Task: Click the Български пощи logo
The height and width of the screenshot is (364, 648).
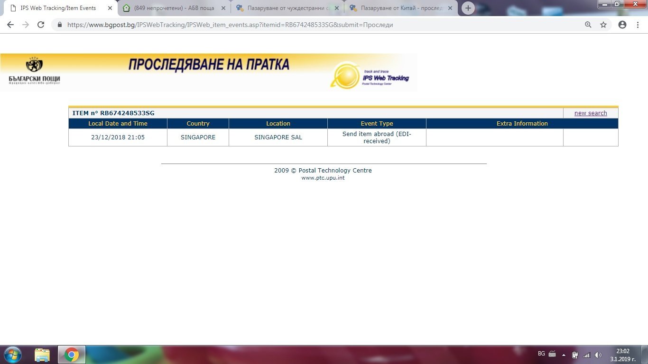Action: (34, 72)
